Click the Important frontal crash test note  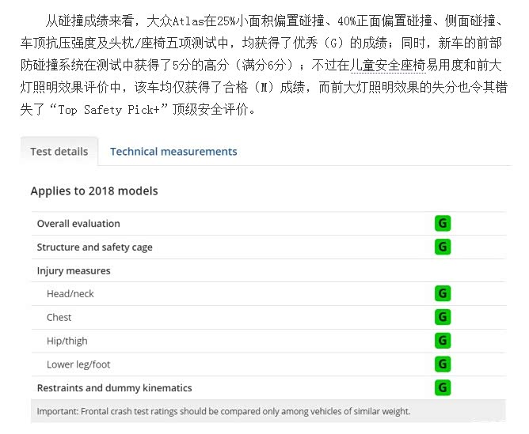pyautogui.click(x=223, y=412)
